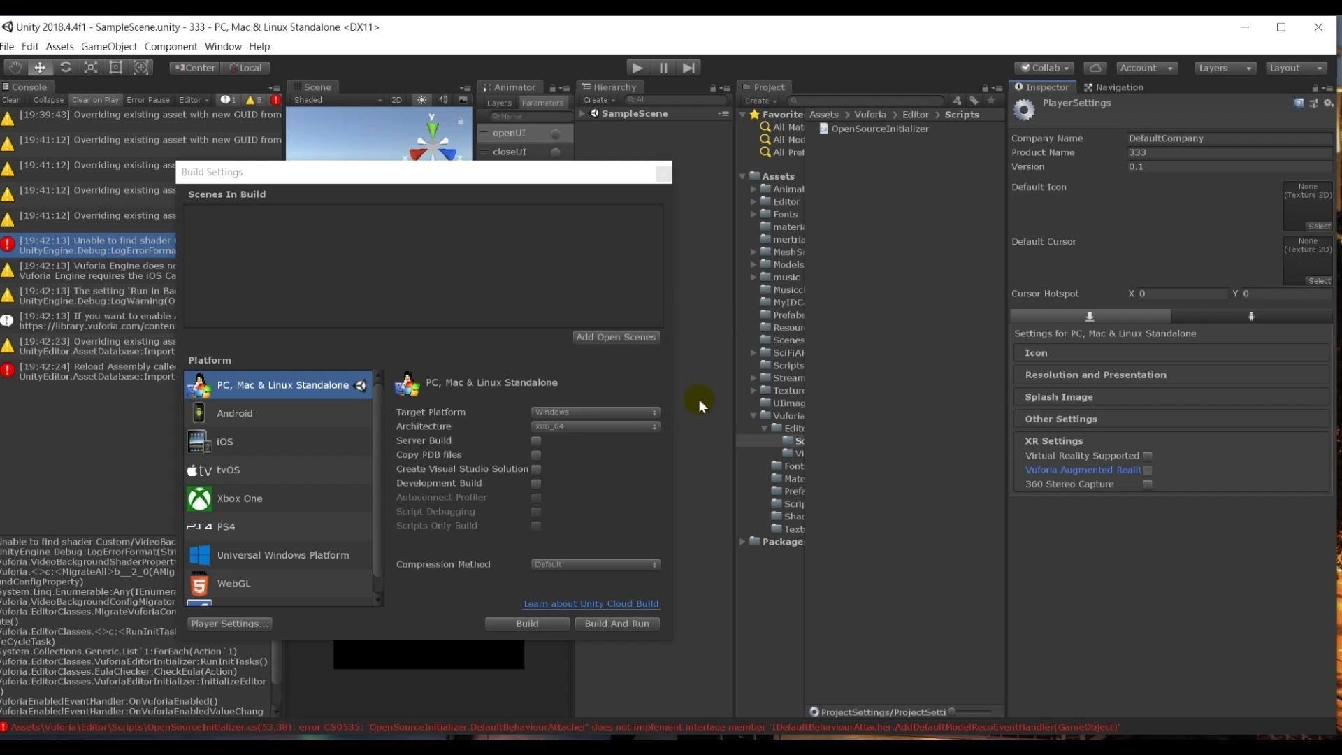Toggle Copy PDB files checkbox
This screenshot has width=1342, height=755.
536,455
